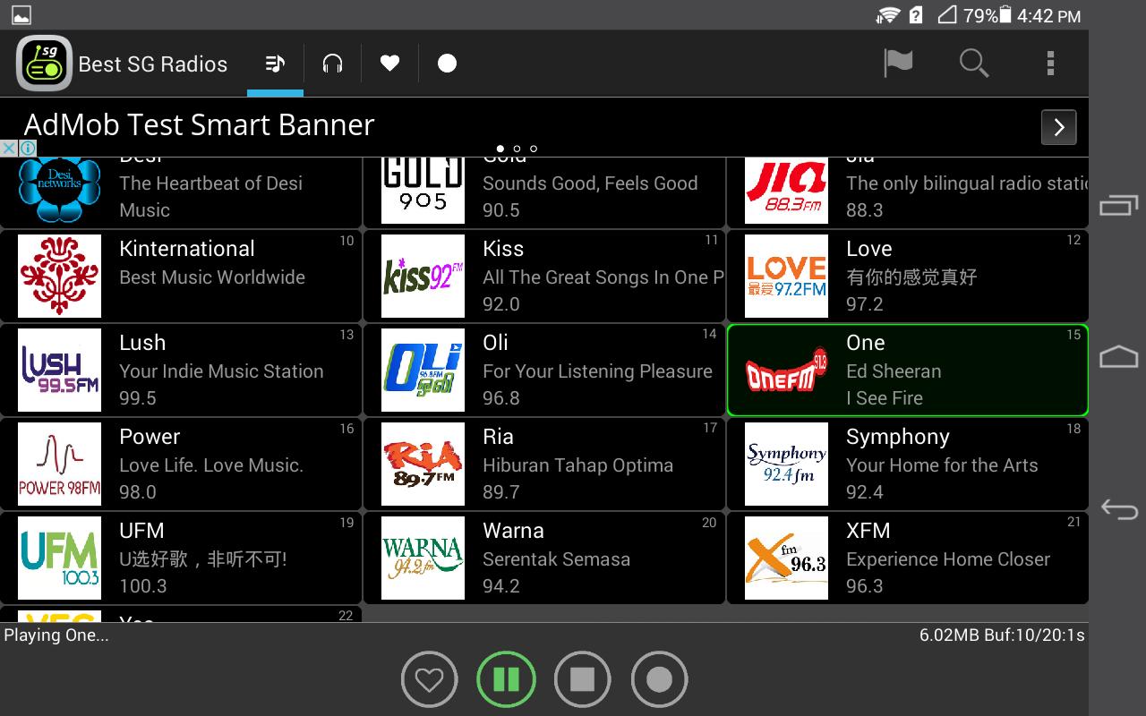
Task: Open the favorites heart tab
Action: click(389, 64)
